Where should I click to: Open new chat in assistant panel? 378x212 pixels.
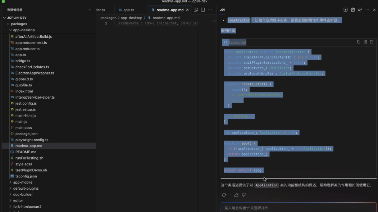(346, 10)
